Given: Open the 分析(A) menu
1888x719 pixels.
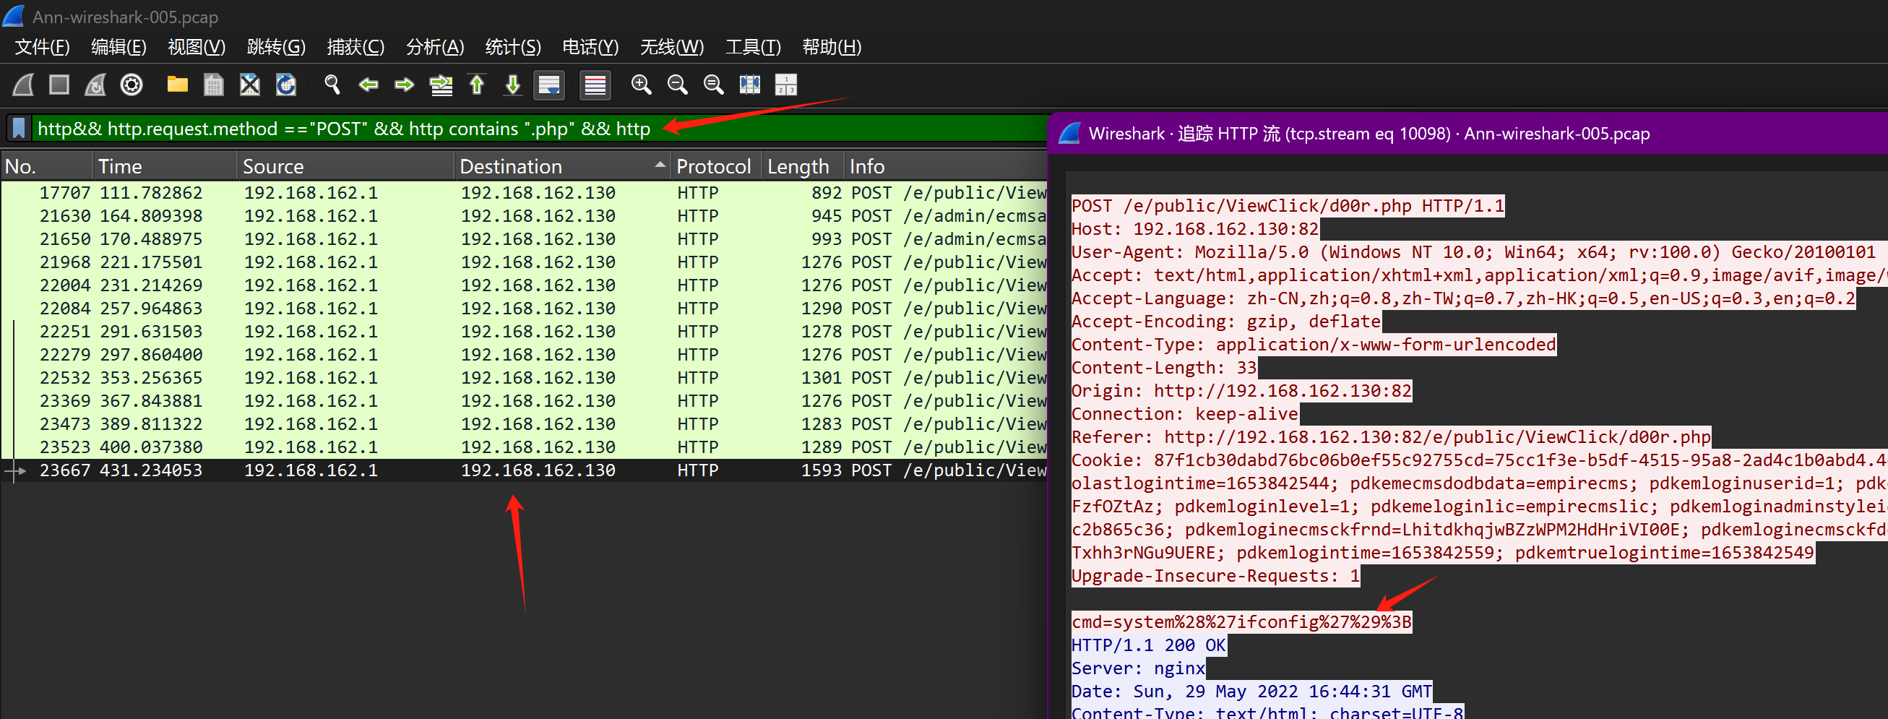Looking at the screenshot, I should coord(435,47).
